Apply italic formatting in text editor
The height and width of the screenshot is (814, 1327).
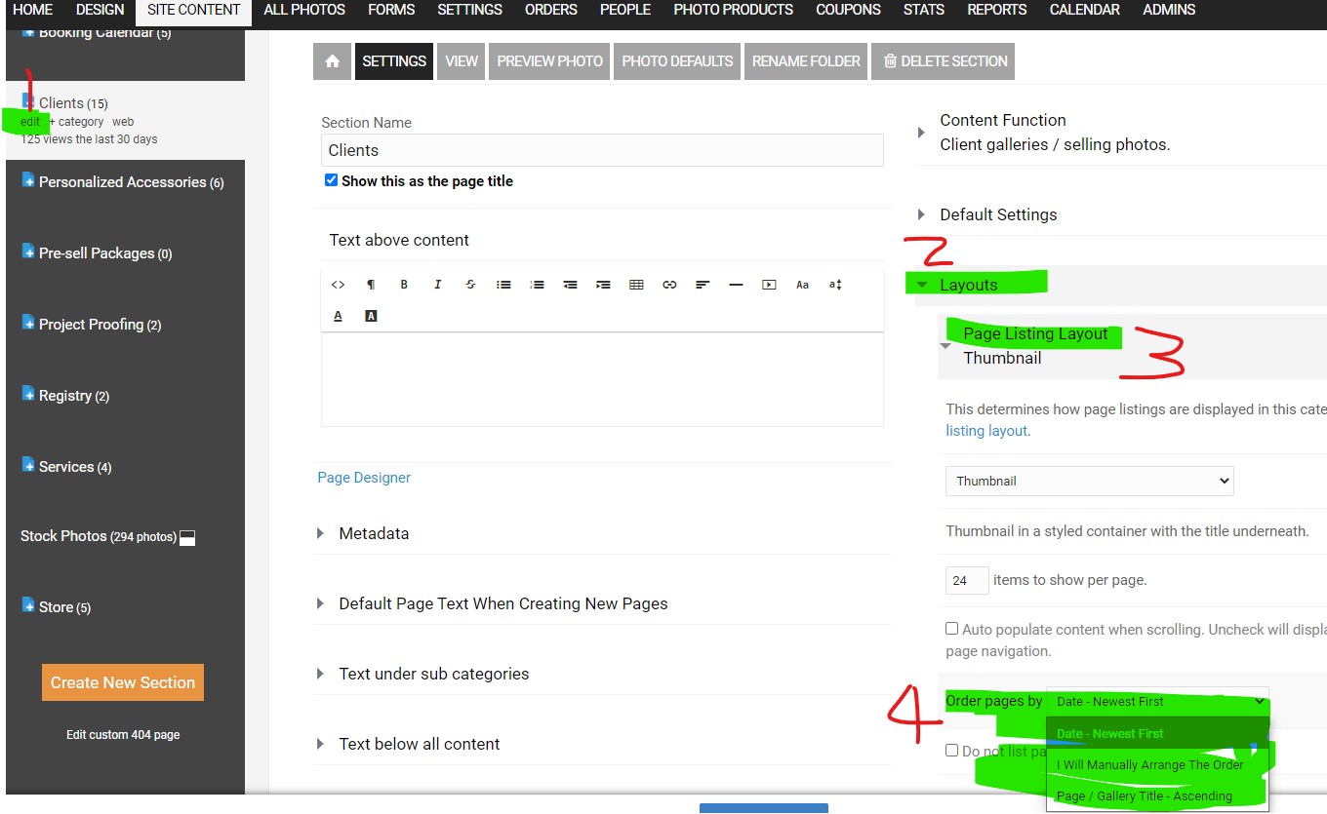click(x=437, y=285)
